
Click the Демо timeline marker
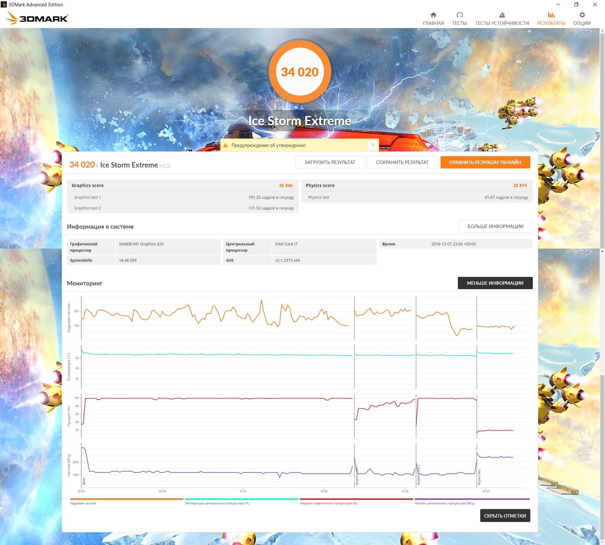tap(84, 481)
